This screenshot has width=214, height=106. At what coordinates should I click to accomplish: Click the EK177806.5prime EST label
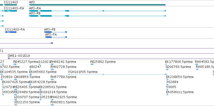179,62
